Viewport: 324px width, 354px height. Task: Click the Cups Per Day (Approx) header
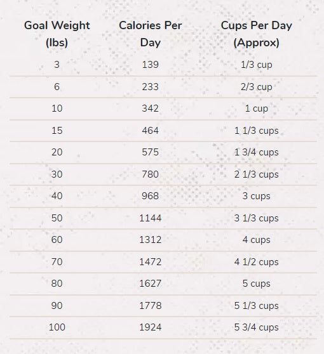pyautogui.click(x=257, y=34)
